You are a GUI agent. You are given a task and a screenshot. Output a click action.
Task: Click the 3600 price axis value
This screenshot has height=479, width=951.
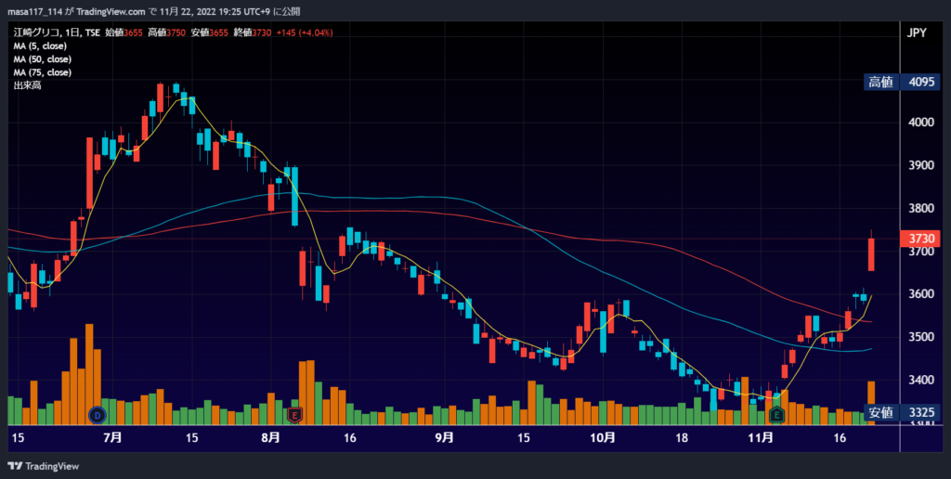point(921,294)
